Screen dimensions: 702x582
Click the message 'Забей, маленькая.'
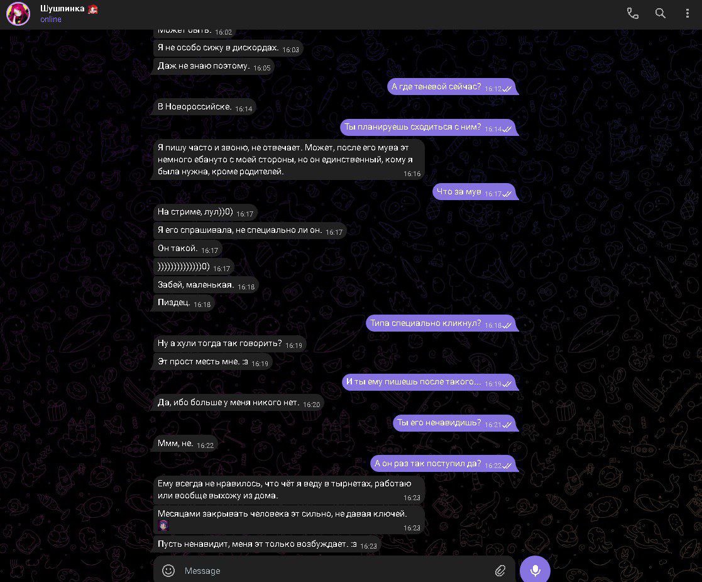tap(206, 285)
